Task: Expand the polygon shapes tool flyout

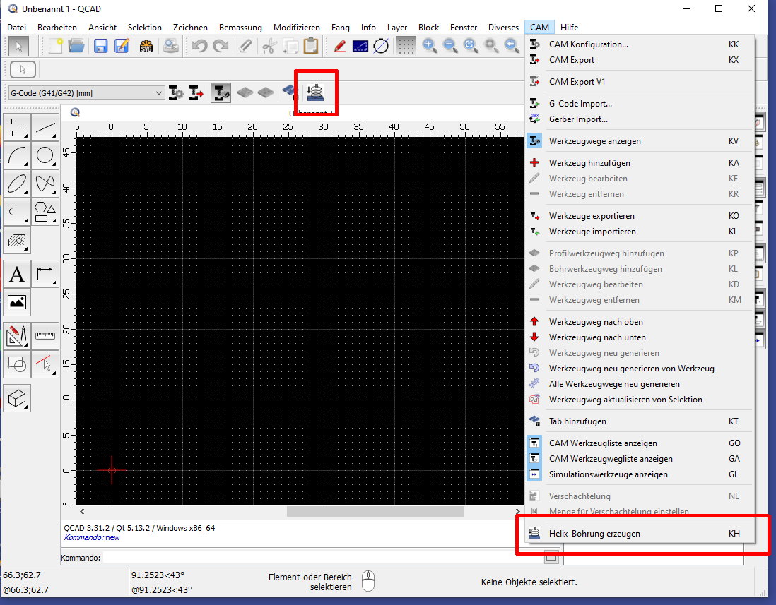Action: click(45, 211)
